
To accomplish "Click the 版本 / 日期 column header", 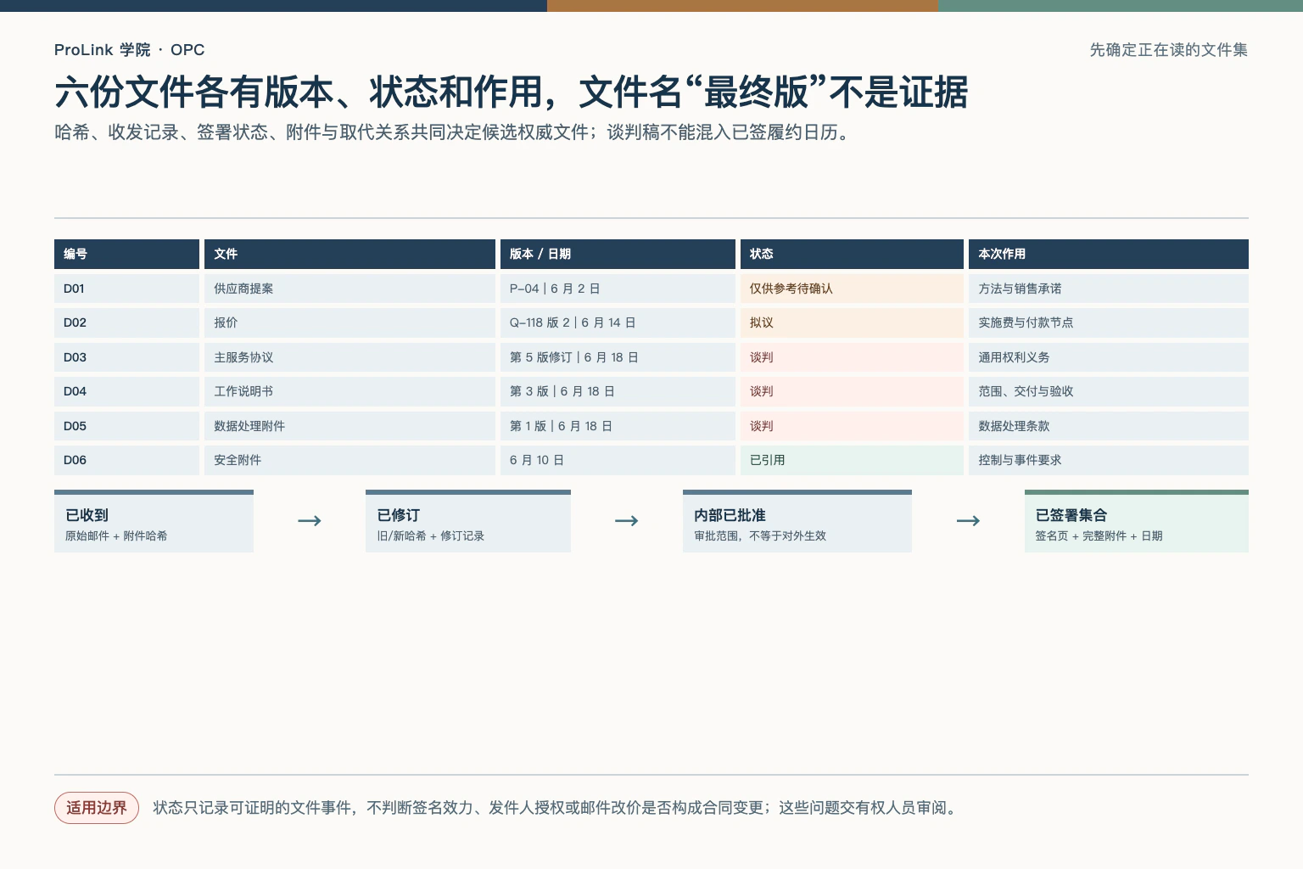I will coord(618,254).
